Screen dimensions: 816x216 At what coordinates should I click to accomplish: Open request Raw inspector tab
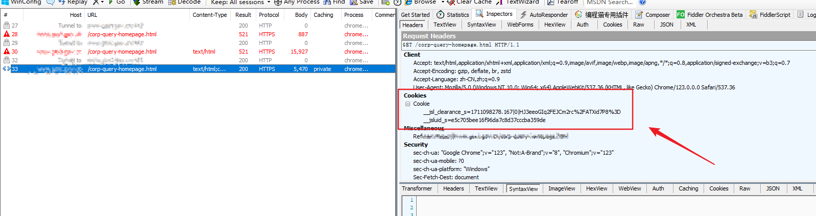pyautogui.click(x=639, y=25)
